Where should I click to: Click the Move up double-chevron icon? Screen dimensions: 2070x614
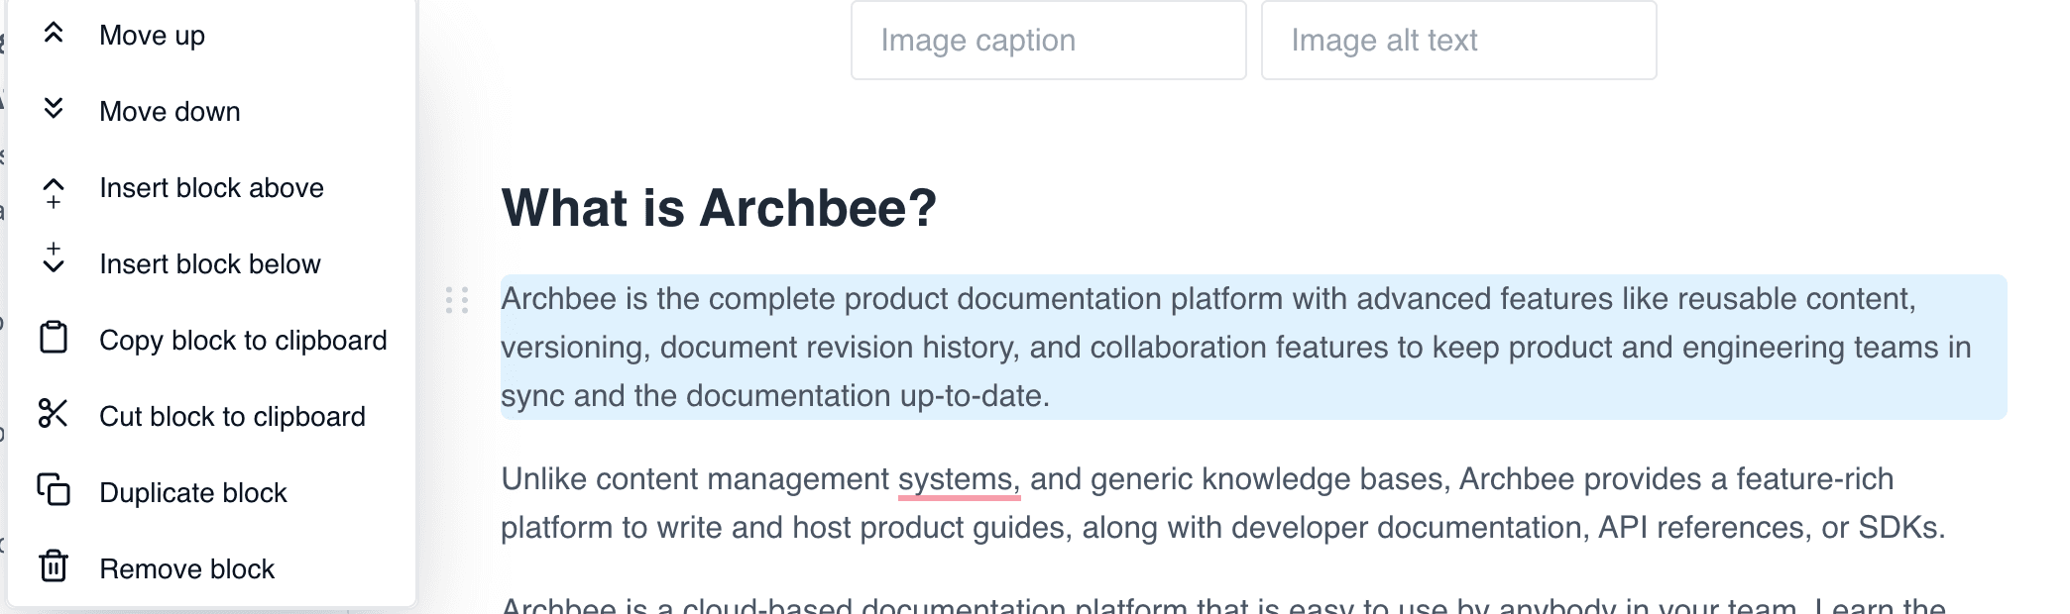point(54,34)
